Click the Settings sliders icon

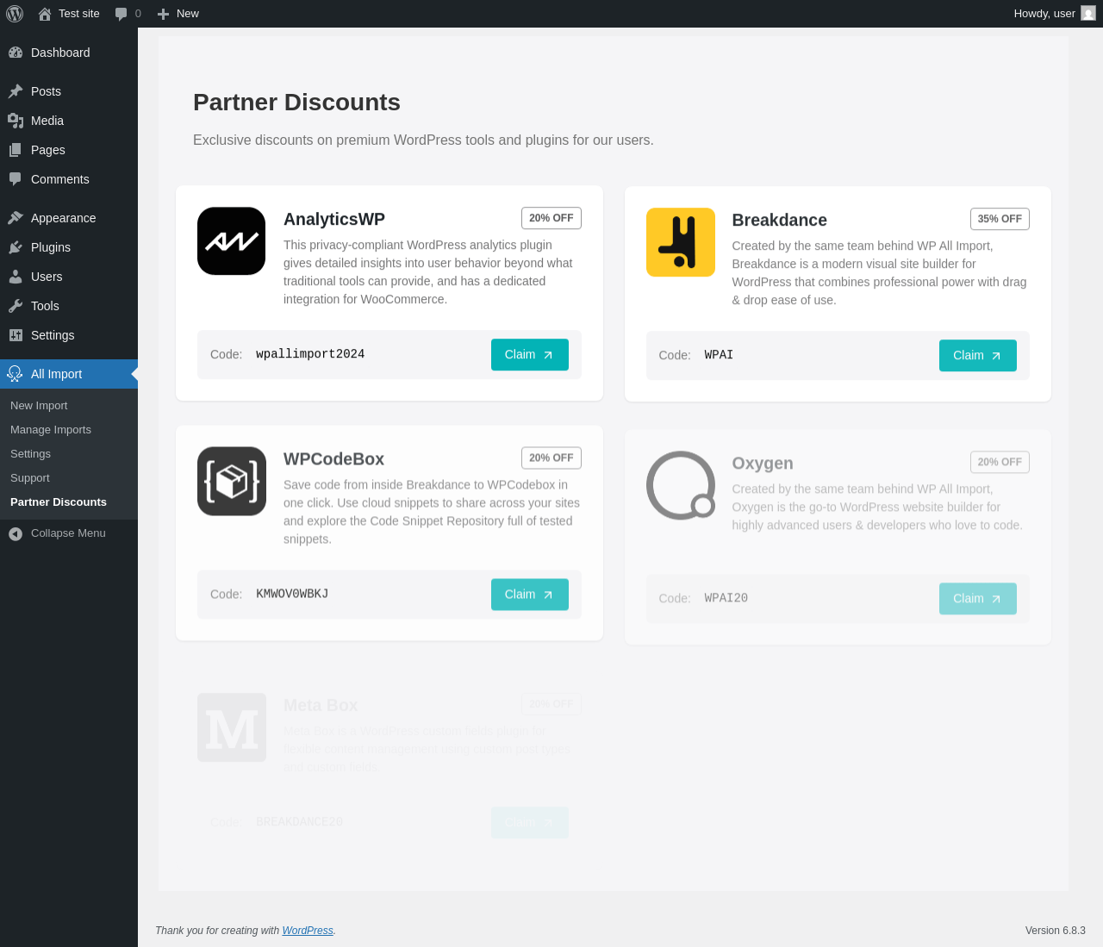(x=16, y=335)
